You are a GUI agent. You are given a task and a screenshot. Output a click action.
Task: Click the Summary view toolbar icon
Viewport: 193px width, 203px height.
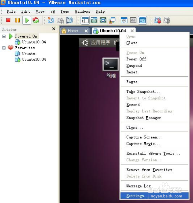(x=124, y=20)
